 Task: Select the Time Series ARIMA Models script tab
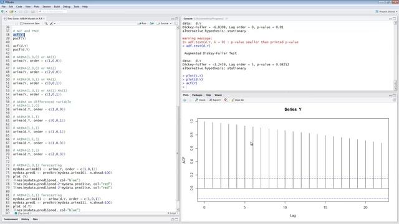pos(24,19)
